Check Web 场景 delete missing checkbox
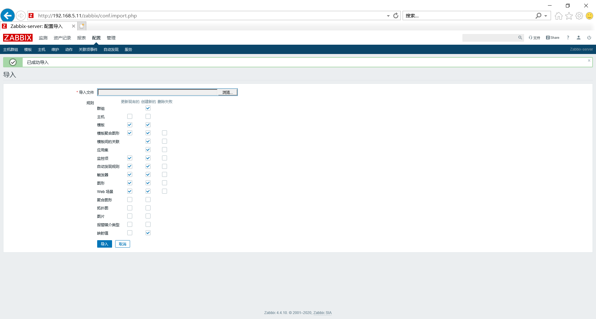596x319 pixels. pyautogui.click(x=165, y=191)
